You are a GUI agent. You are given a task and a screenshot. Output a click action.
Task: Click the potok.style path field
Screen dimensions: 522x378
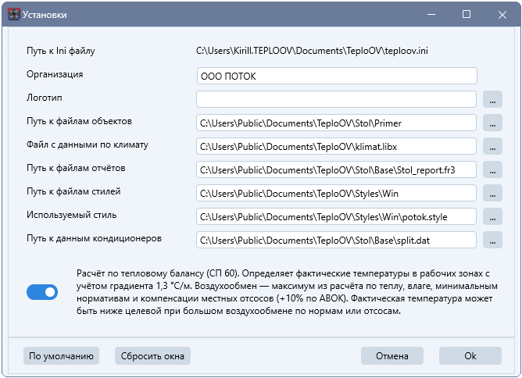click(x=336, y=216)
